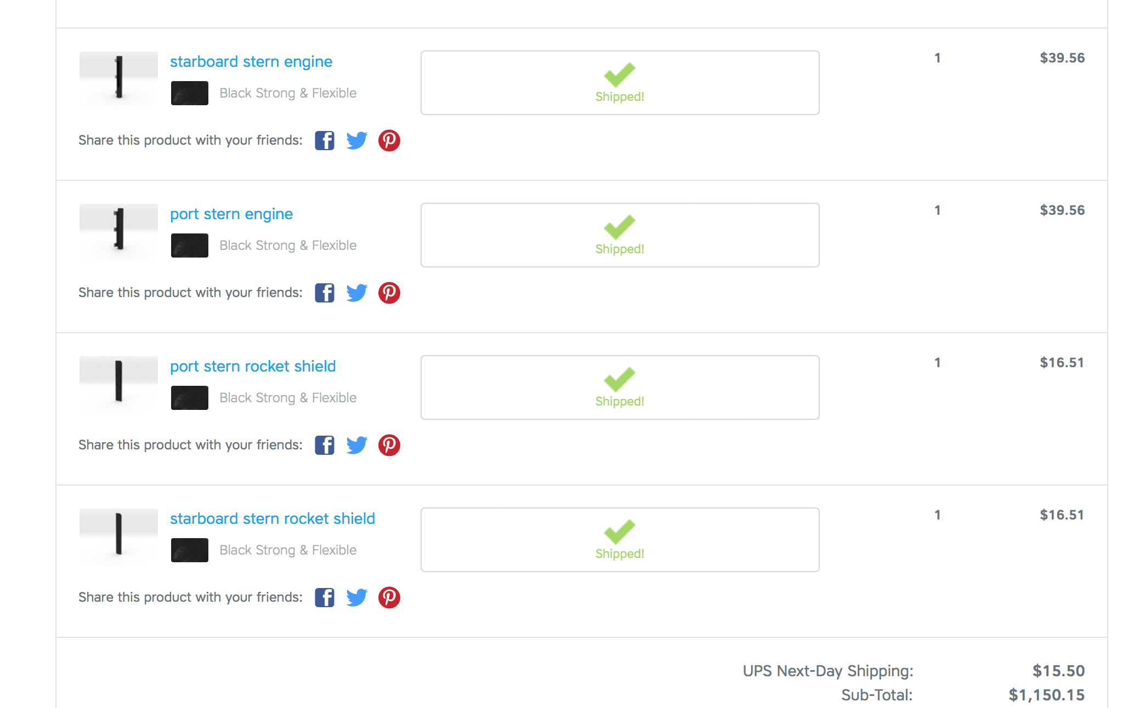Share port stern rocket shield on Facebook
1134x708 pixels.
click(x=325, y=446)
